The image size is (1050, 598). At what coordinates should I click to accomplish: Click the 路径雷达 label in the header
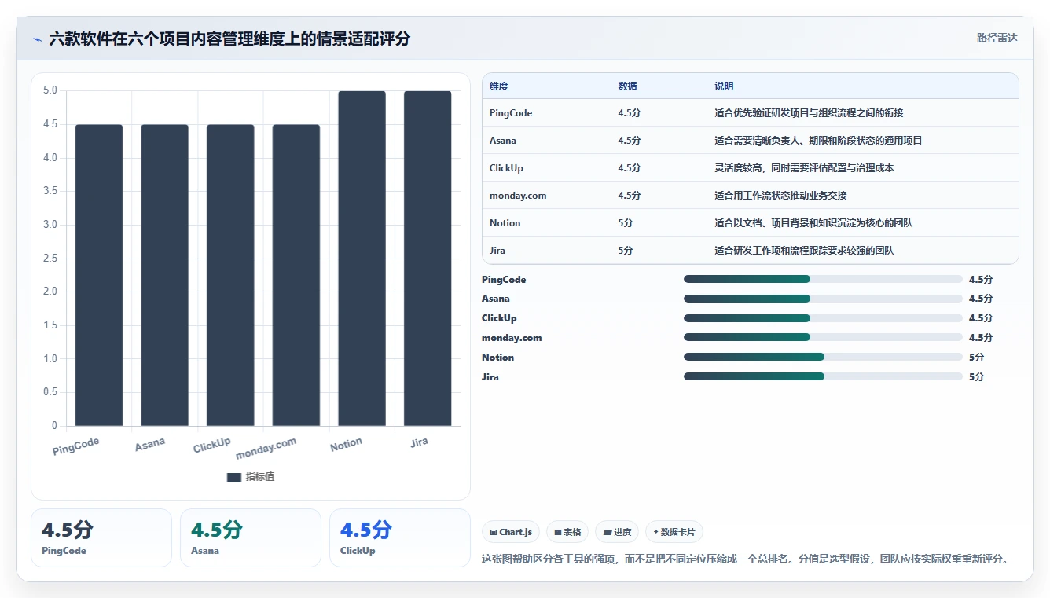pos(997,38)
